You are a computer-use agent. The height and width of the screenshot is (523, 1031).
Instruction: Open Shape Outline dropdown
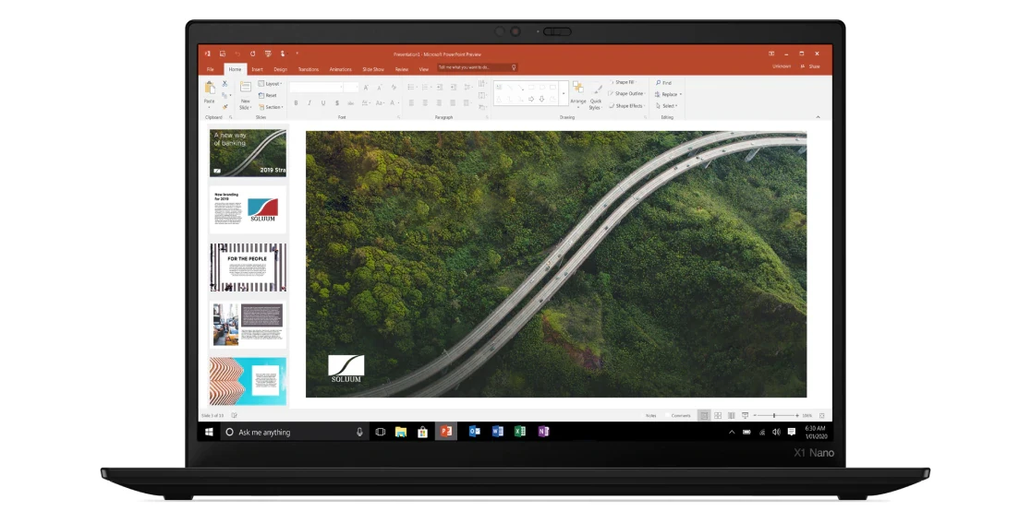(626, 94)
